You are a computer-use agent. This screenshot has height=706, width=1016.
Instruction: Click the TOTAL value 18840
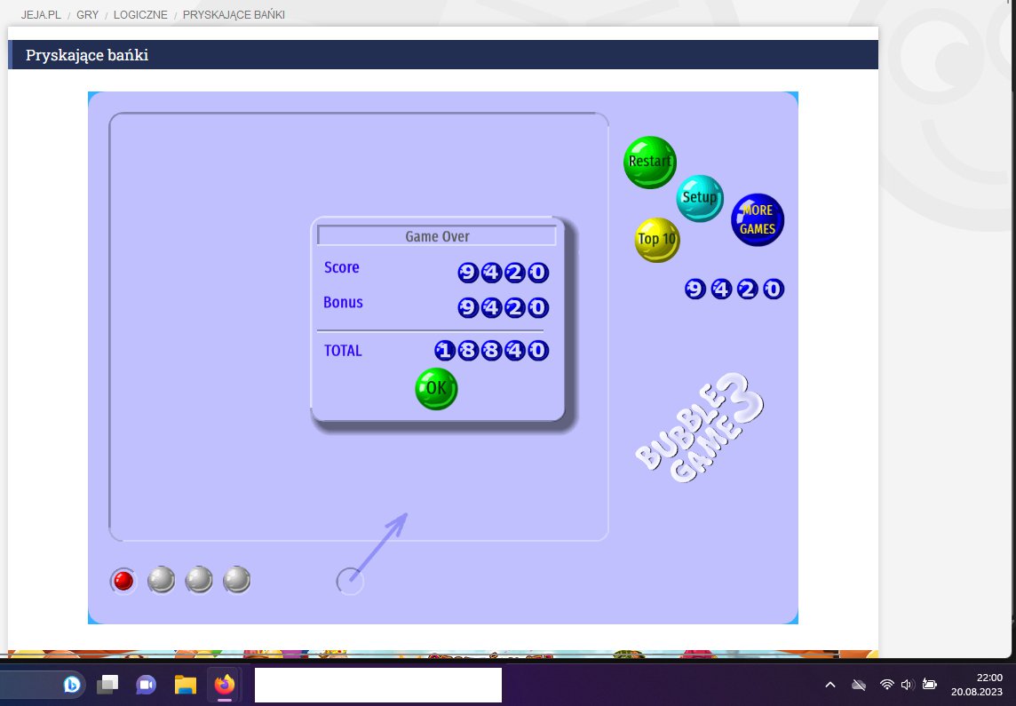[x=492, y=351]
